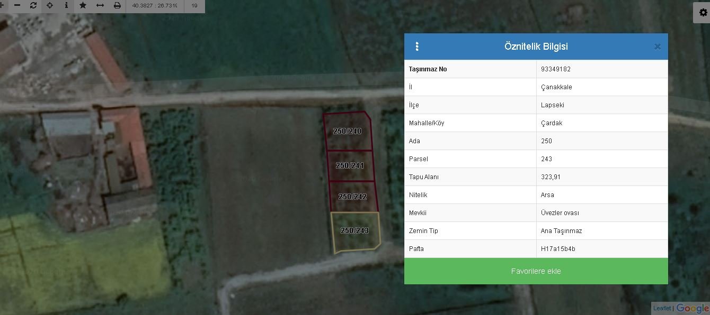Click the Pafta value H17a15b4b
Screen dimensions: 710x315
pos(558,249)
